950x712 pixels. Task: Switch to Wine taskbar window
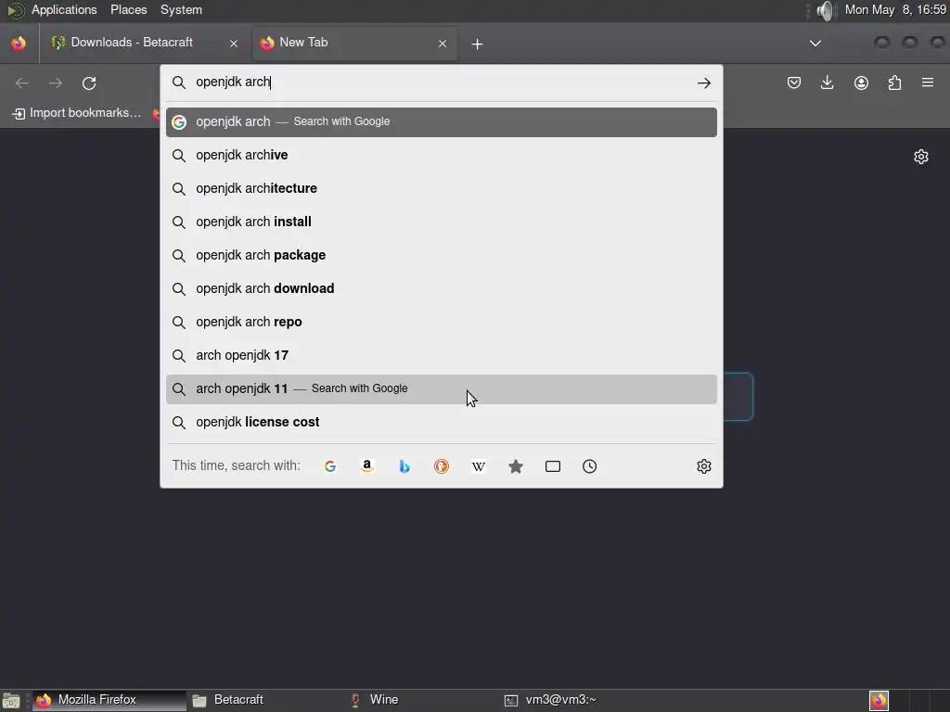422,700
